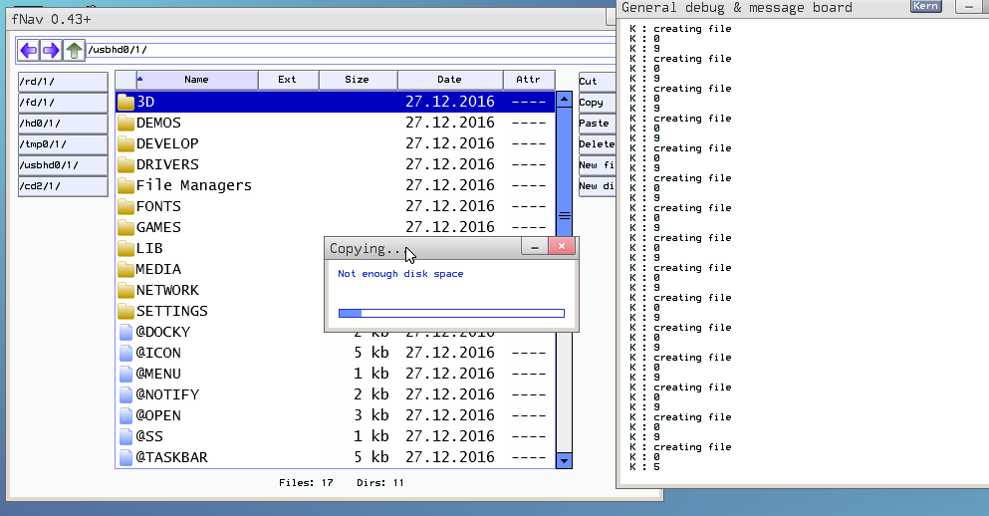Switch to the /rd/1/ drive

[x=63, y=82]
